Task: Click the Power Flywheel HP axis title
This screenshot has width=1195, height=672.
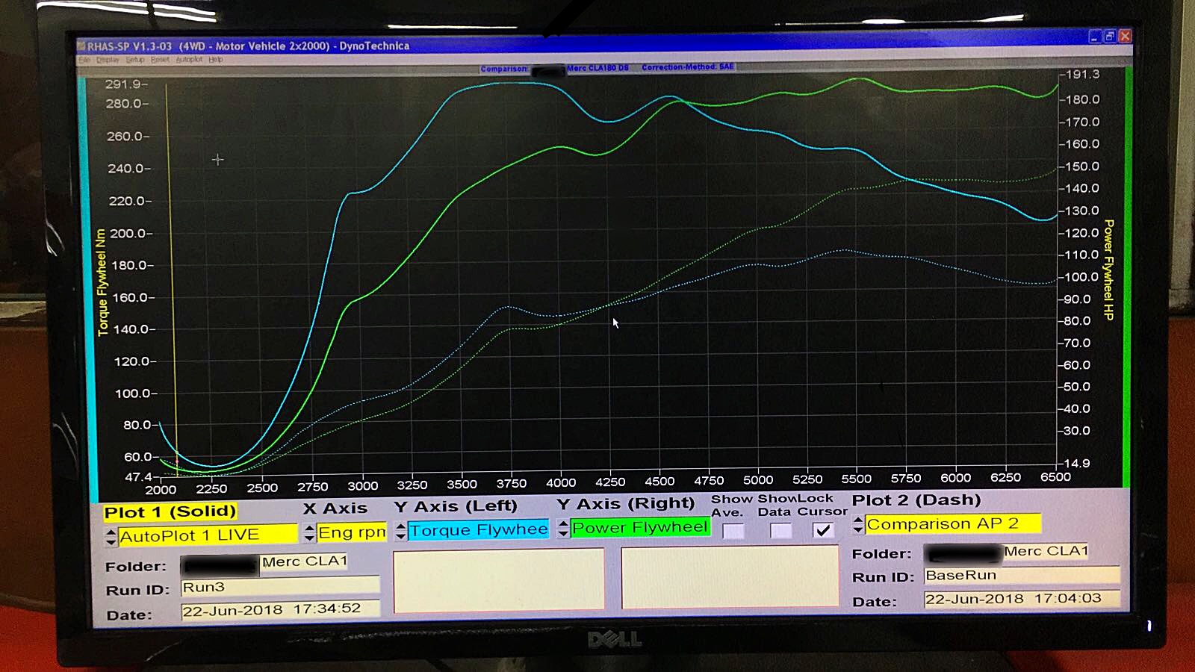Action: 1108,270
